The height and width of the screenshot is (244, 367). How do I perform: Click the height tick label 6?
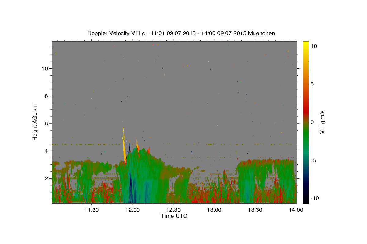[x=46, y=123]
